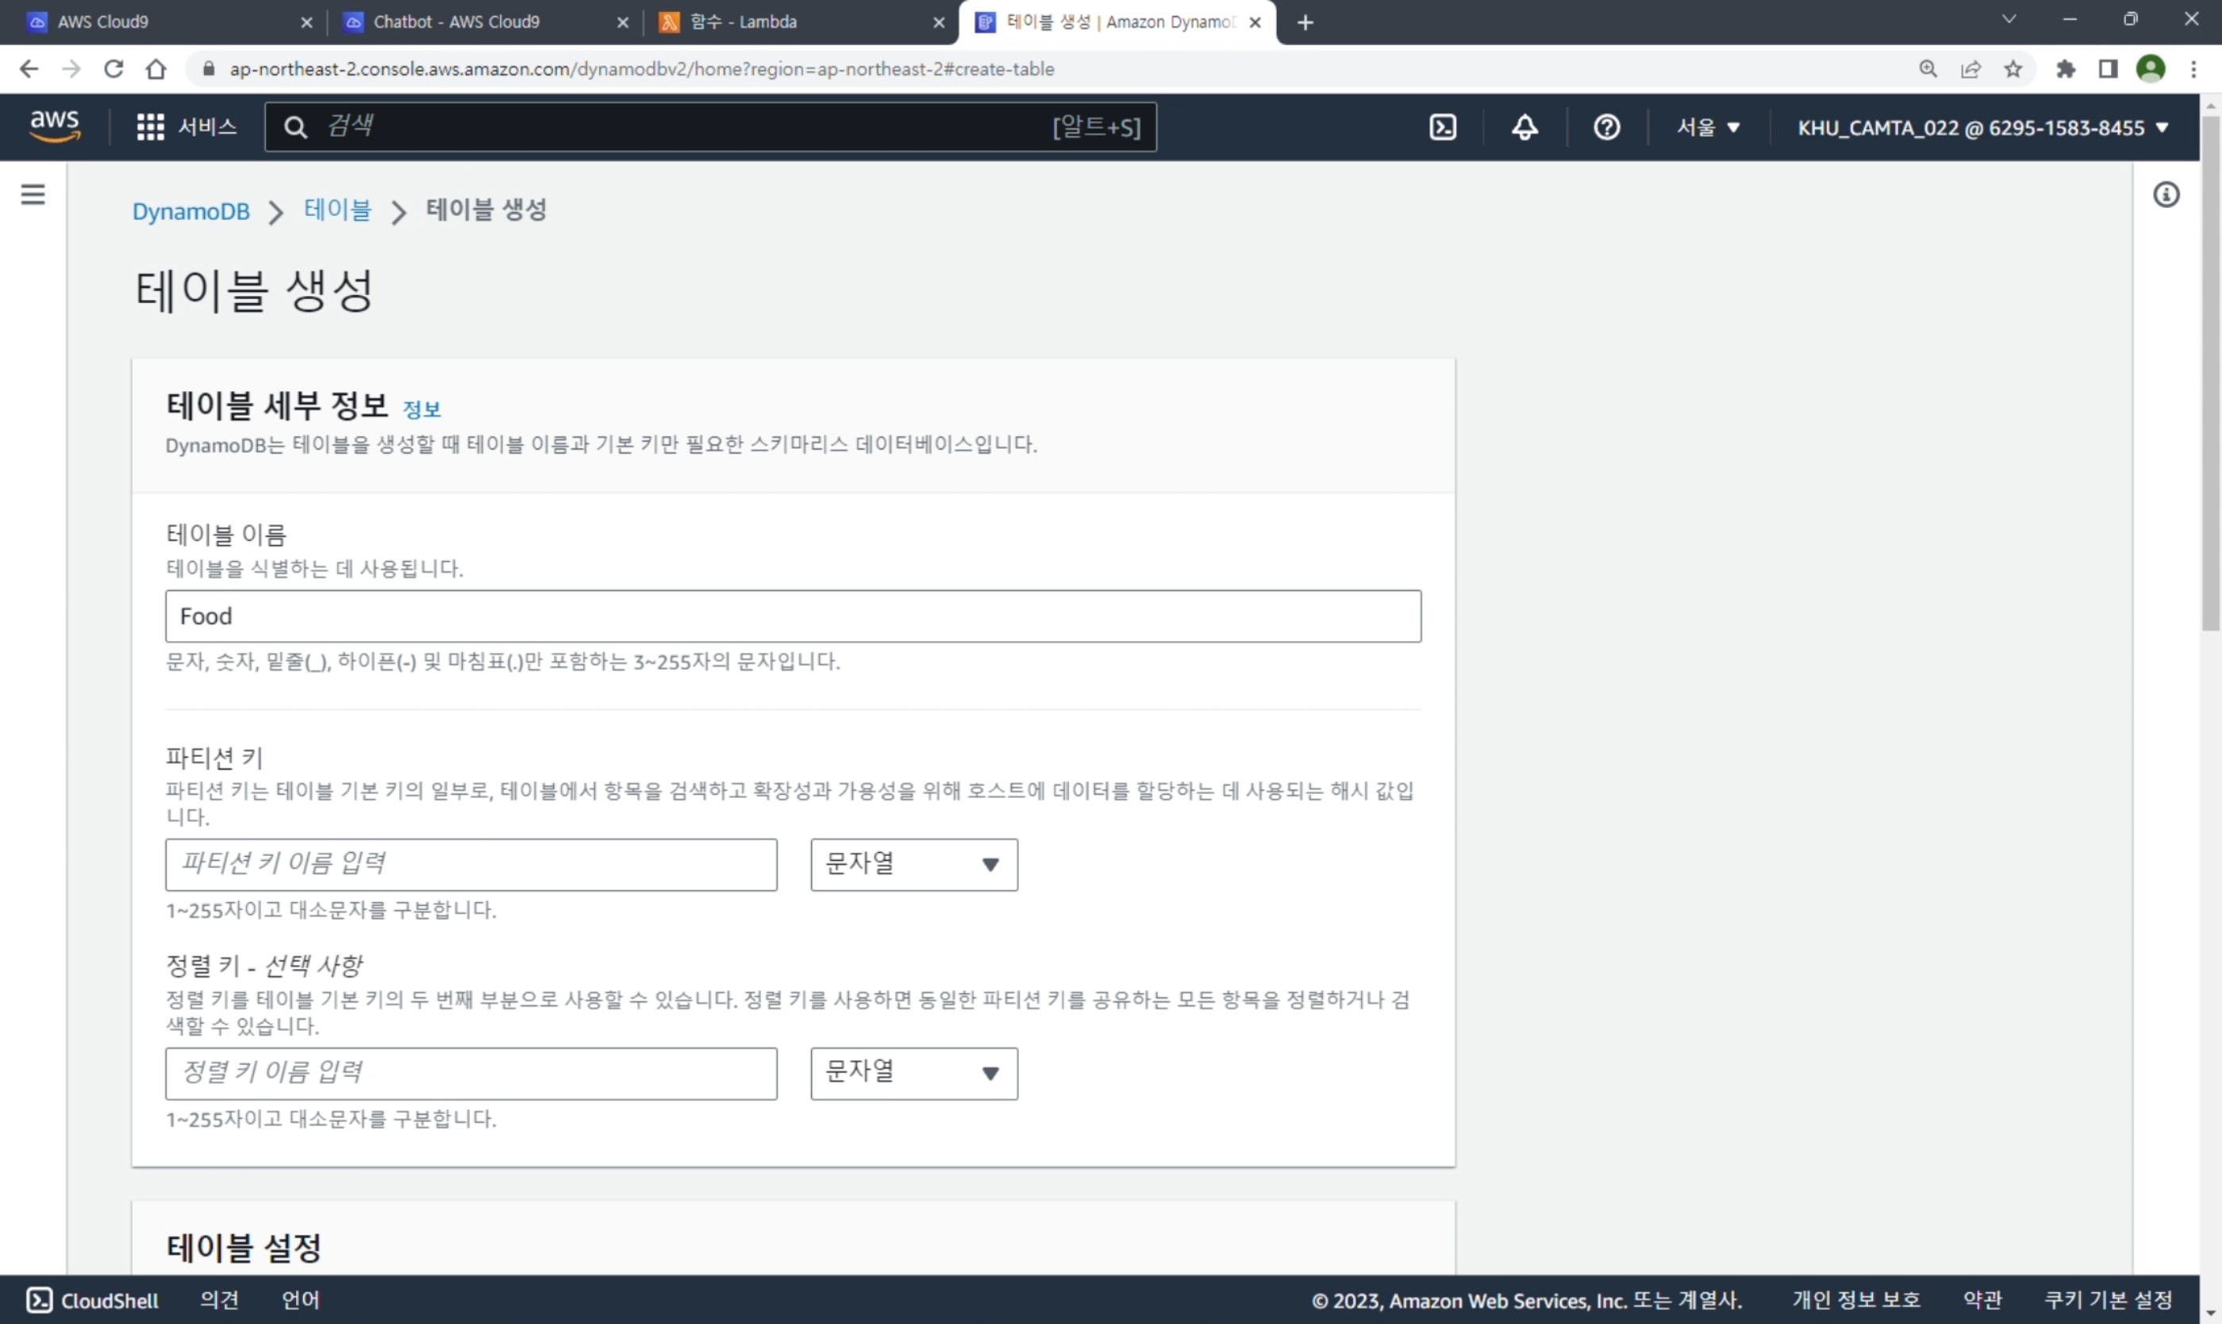This screenshot has height=1324, width=2222.
Task: Click the scrollbar up arrow
Action: coord(2209,105)
